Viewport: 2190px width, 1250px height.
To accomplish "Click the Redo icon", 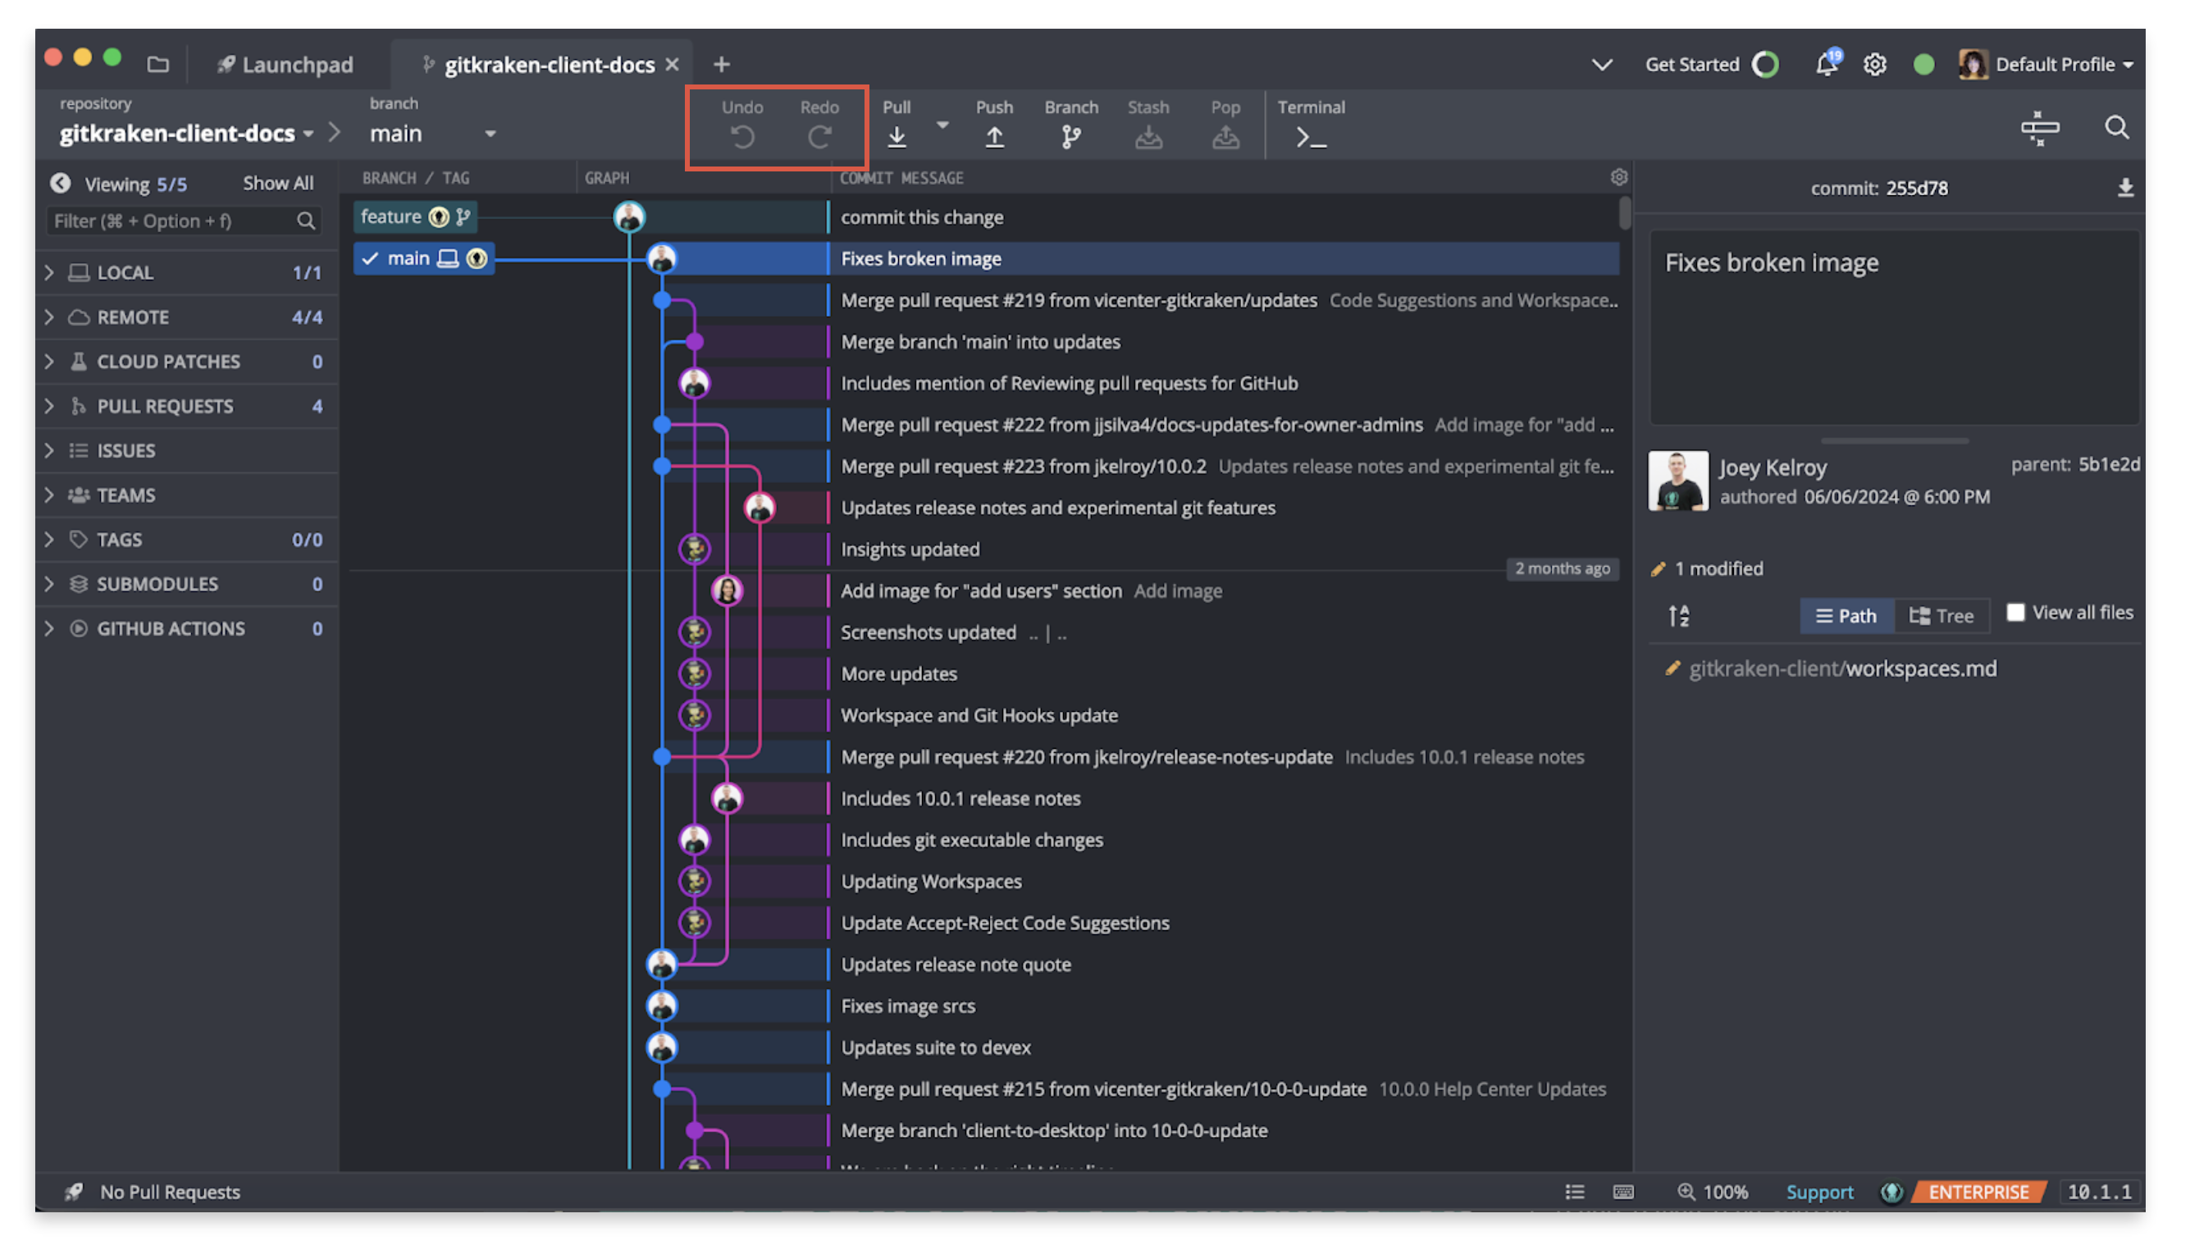I will [819, 135].
